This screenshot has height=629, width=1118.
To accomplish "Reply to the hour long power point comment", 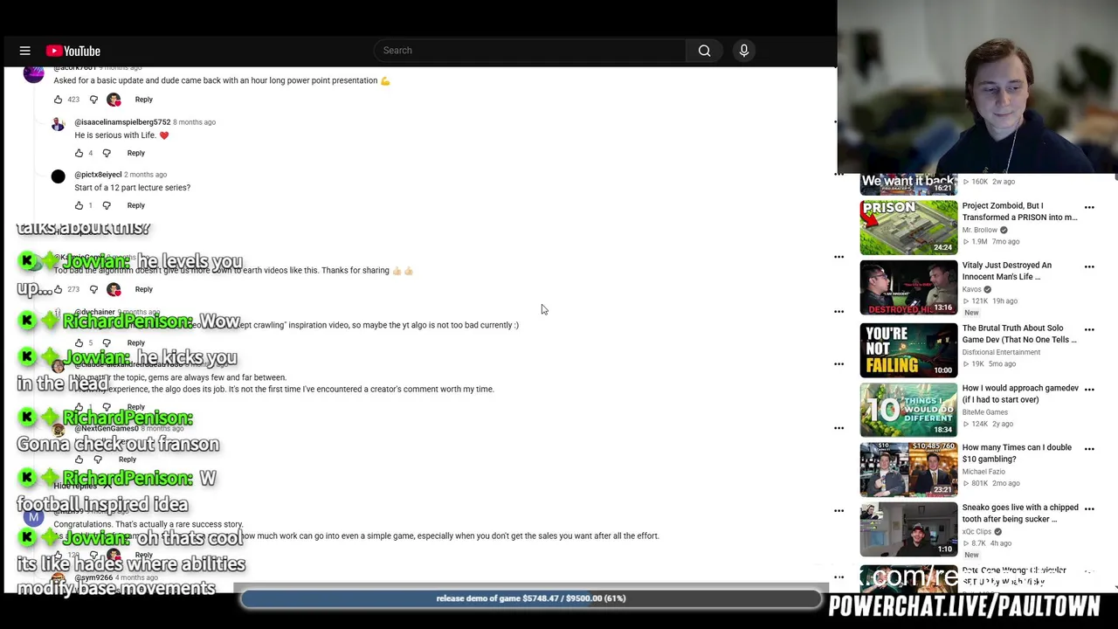I will coord(143,100).
